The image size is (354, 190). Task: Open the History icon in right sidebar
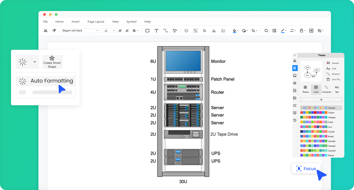click(295, 120)
